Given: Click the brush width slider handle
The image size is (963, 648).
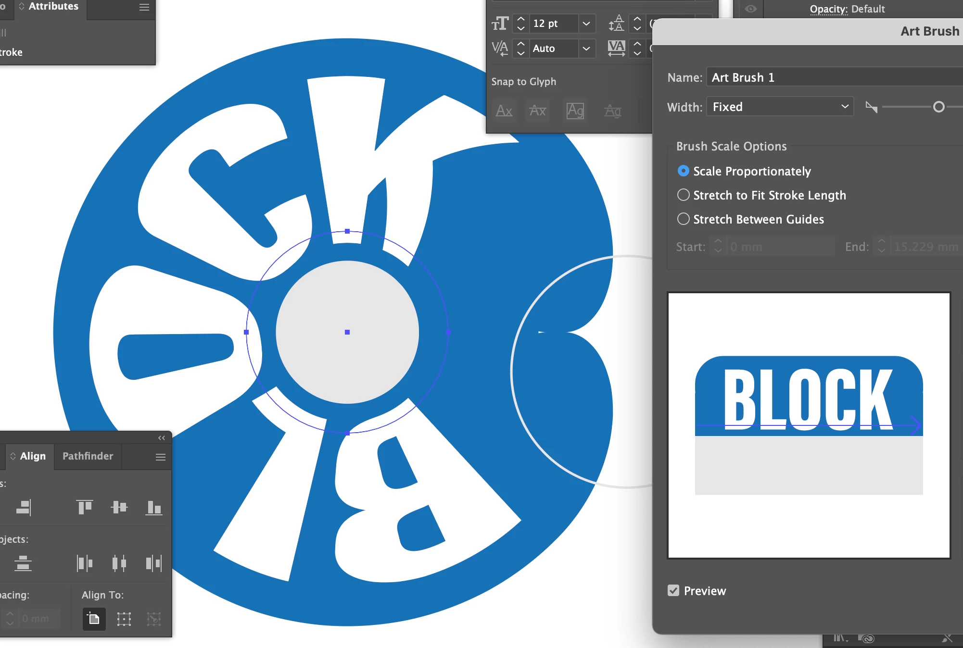Looking at the screenshot, I should 938,107.
